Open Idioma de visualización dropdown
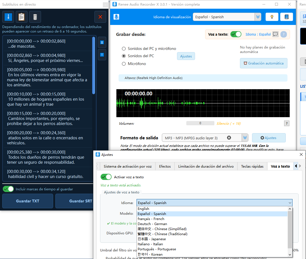The width and height of the screenshot is (306, 259). coord(224,17)
